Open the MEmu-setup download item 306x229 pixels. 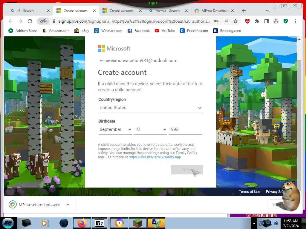(35, 205)
